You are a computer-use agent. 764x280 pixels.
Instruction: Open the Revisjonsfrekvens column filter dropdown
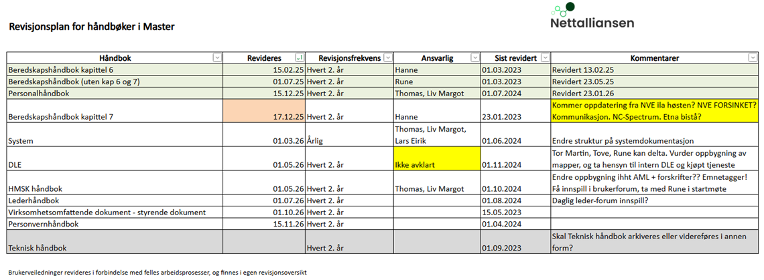(x=388, y=58)
